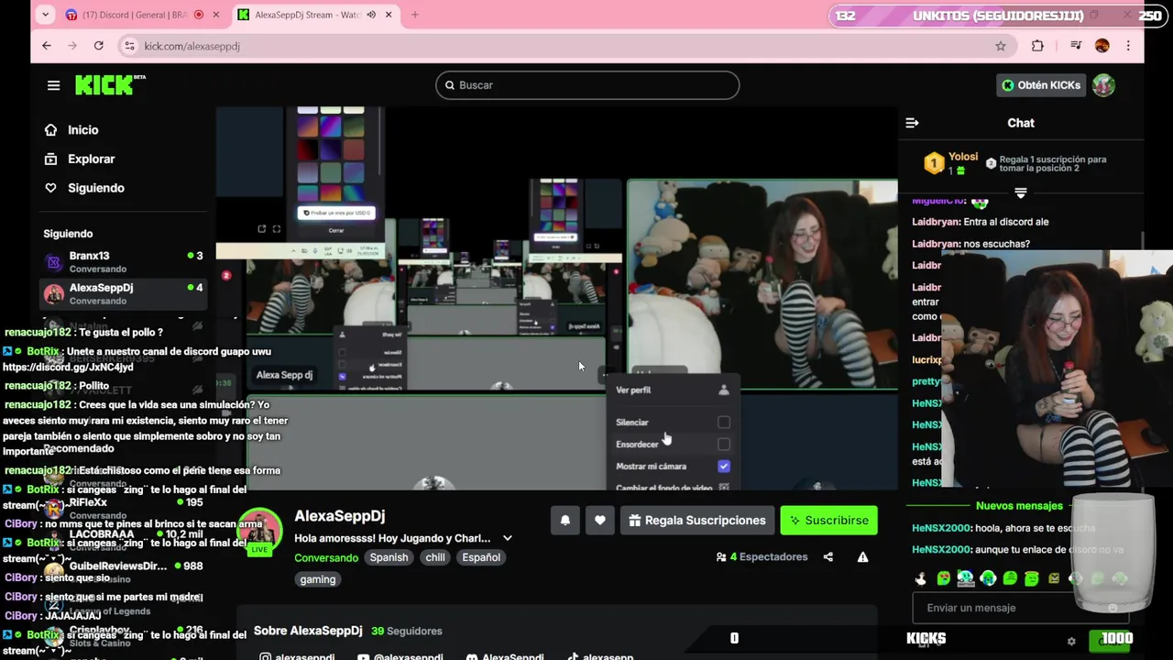1173x660 pixels.
Task: Click the notification bell button
Action: (x=565, y=521)
